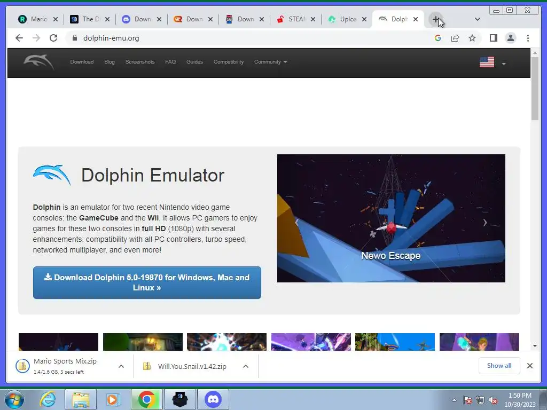Open the Blog nav link

coord(110,62)
